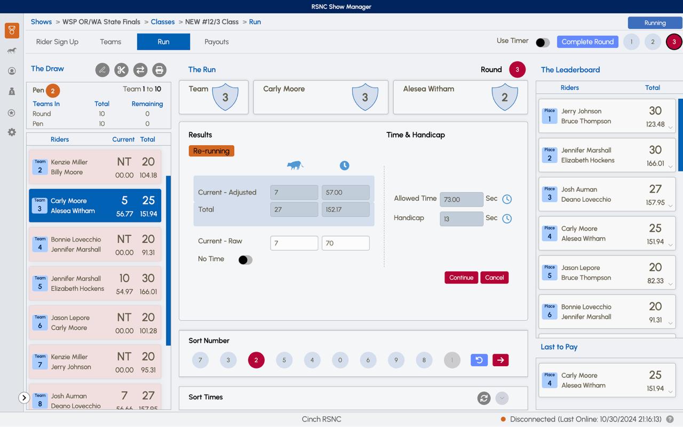
Task: Click the pencil edit icon in The Draw
Action: click(x=102, y=70)
